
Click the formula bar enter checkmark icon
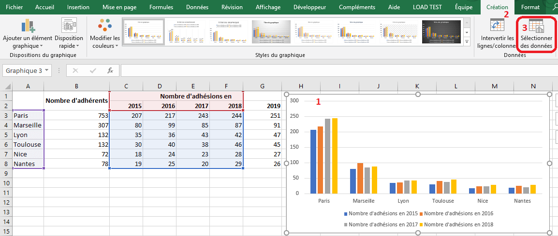point(92,70)
